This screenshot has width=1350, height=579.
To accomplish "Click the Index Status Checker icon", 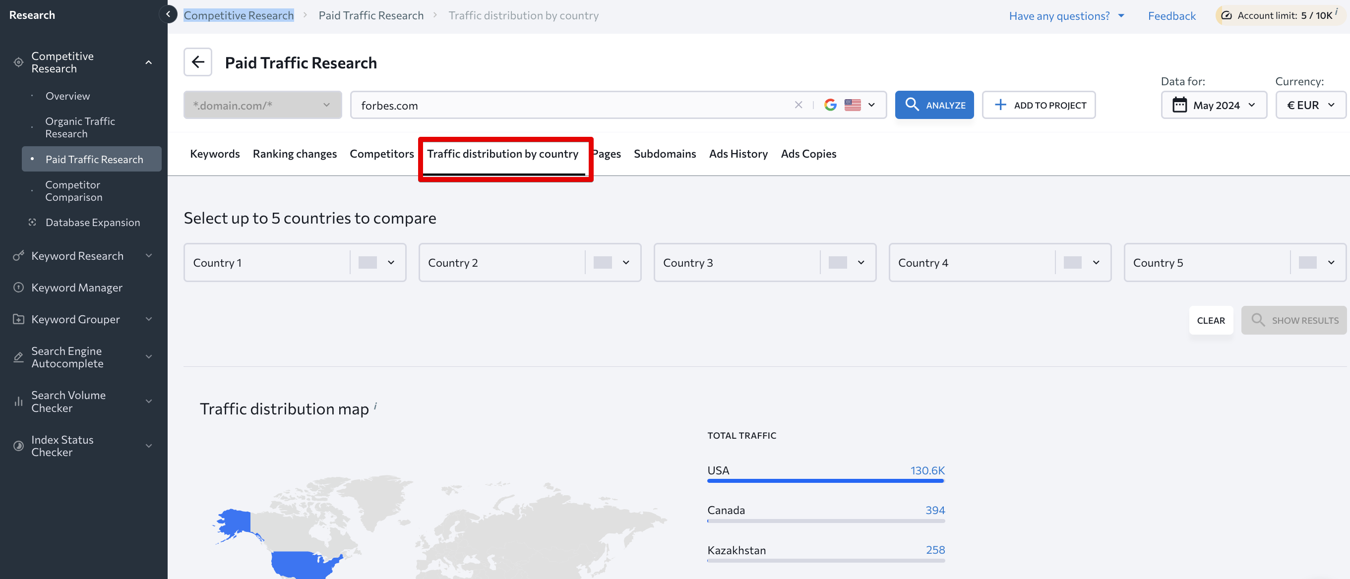I will pyautogui.click(x=18, y=446).
